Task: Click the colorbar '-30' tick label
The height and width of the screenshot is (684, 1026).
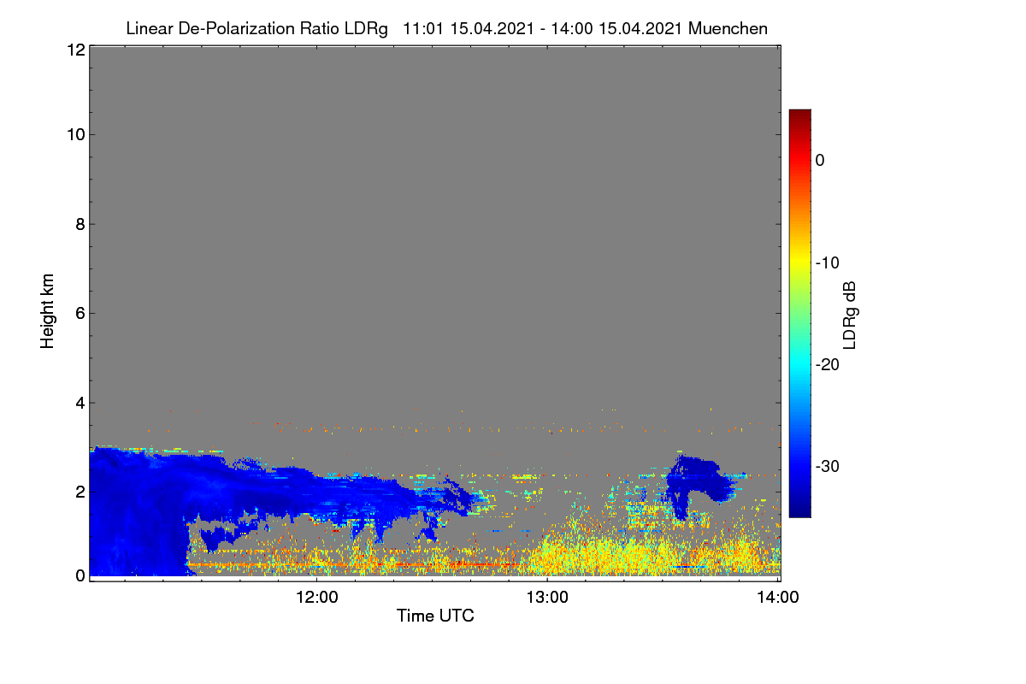Action: (827, 466)
